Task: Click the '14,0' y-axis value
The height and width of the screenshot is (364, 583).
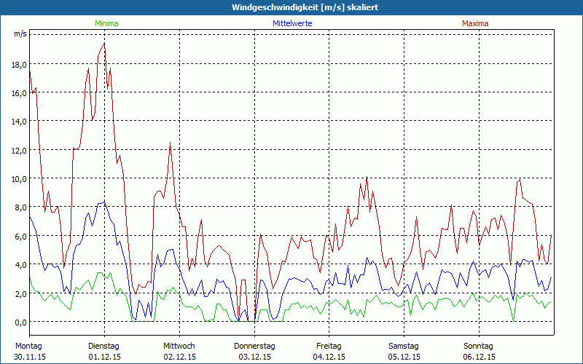Action: click(19, 122)
